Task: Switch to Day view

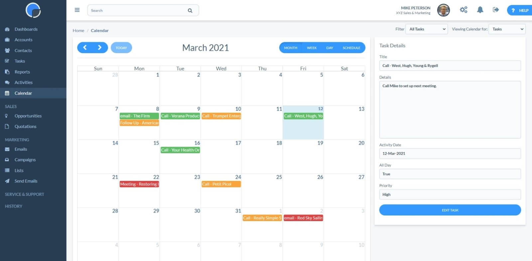Action: (330, 48)
